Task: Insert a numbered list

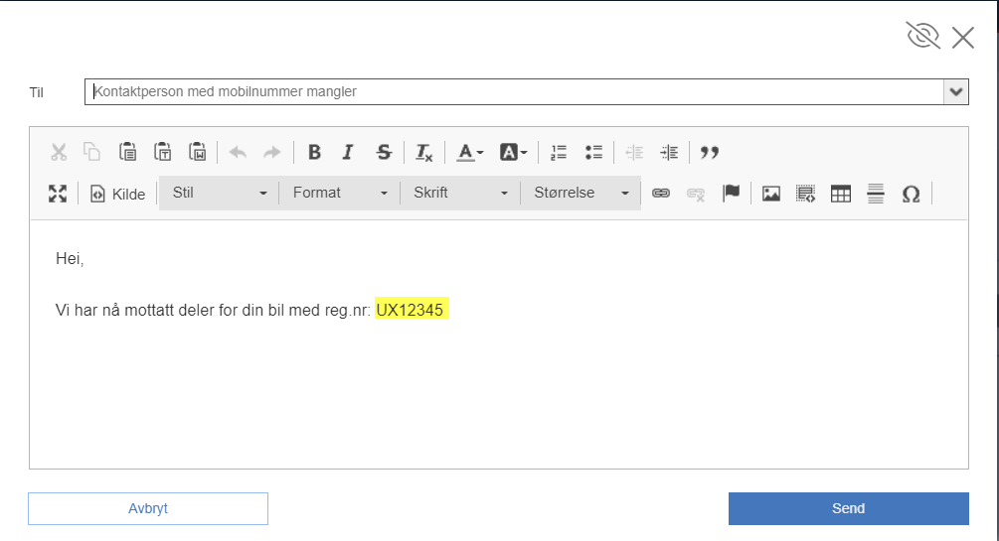Action: pos(559,153)
